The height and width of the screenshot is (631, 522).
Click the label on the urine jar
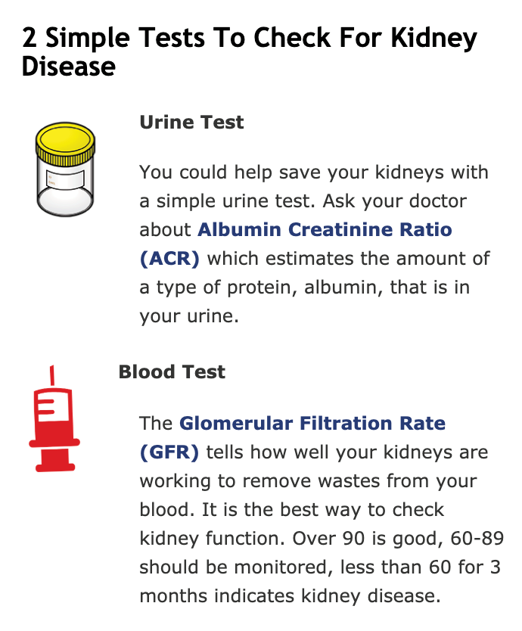coord(66,179)
